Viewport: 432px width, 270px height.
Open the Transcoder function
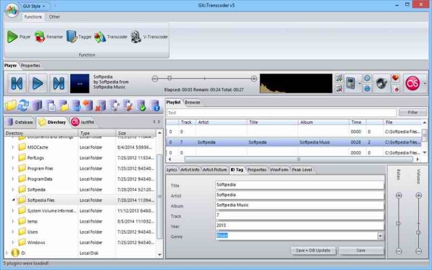[111, 37]
